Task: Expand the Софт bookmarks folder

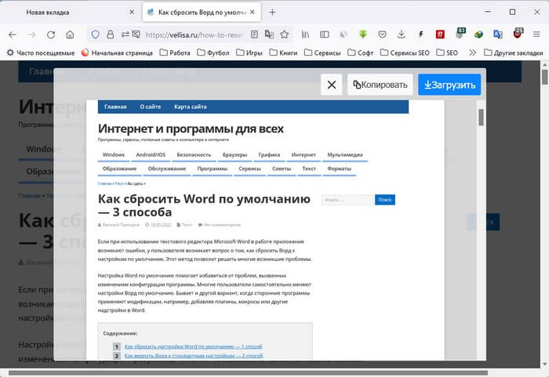Action: point(360,53)
